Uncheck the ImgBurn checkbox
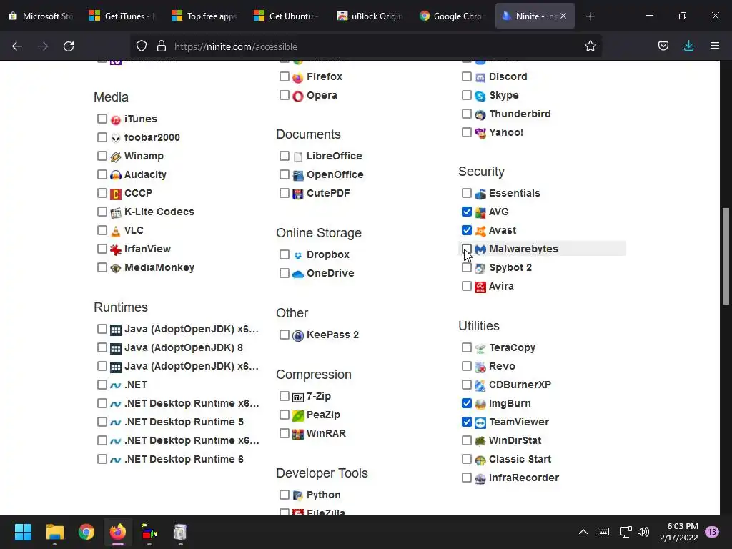Image resolution: width=732 pixels, height=549 pixels. point(466,403)
